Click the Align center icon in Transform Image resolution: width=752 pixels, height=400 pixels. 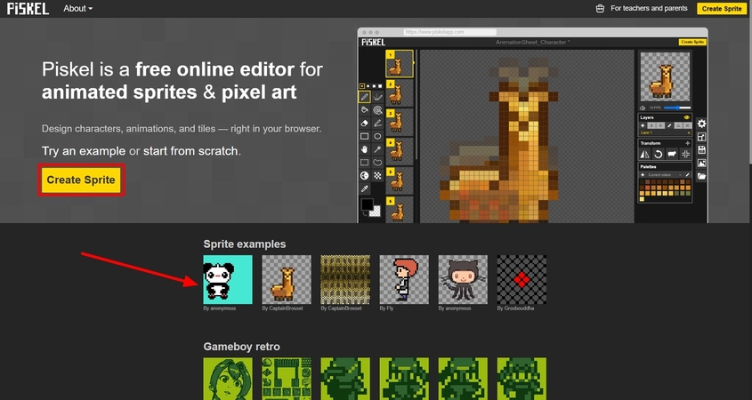point(685,154)
